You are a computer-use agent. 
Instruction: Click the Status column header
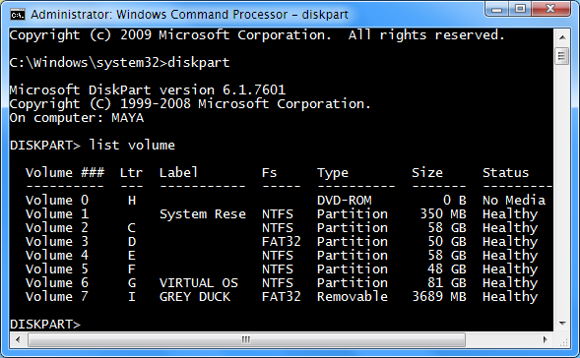(x=505, y=172)
